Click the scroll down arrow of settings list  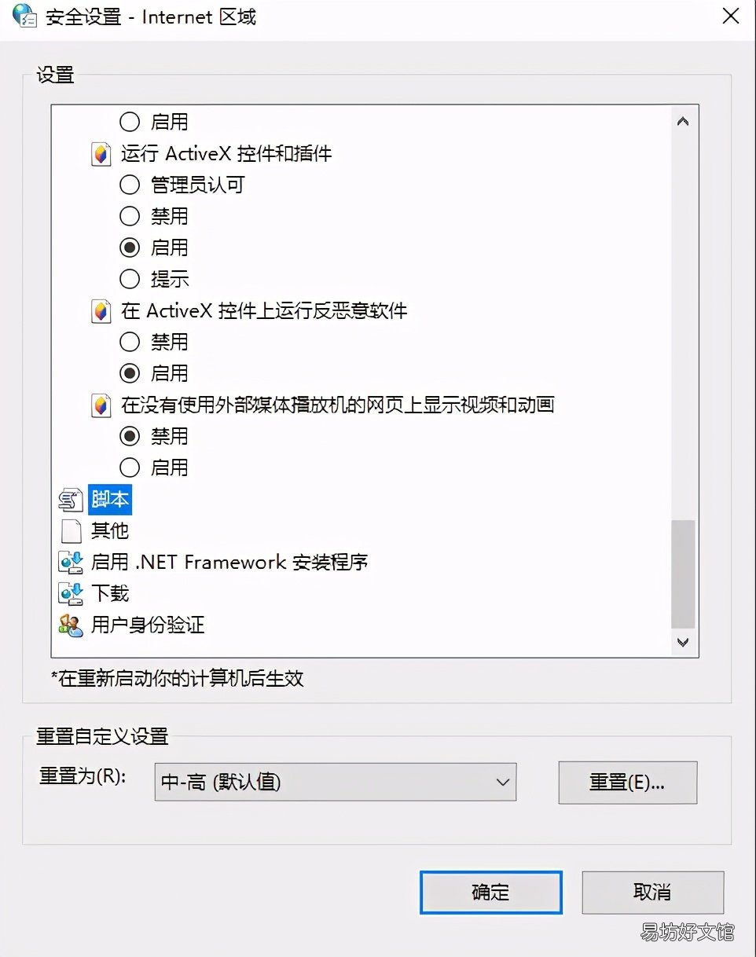(x=682, y=642)
